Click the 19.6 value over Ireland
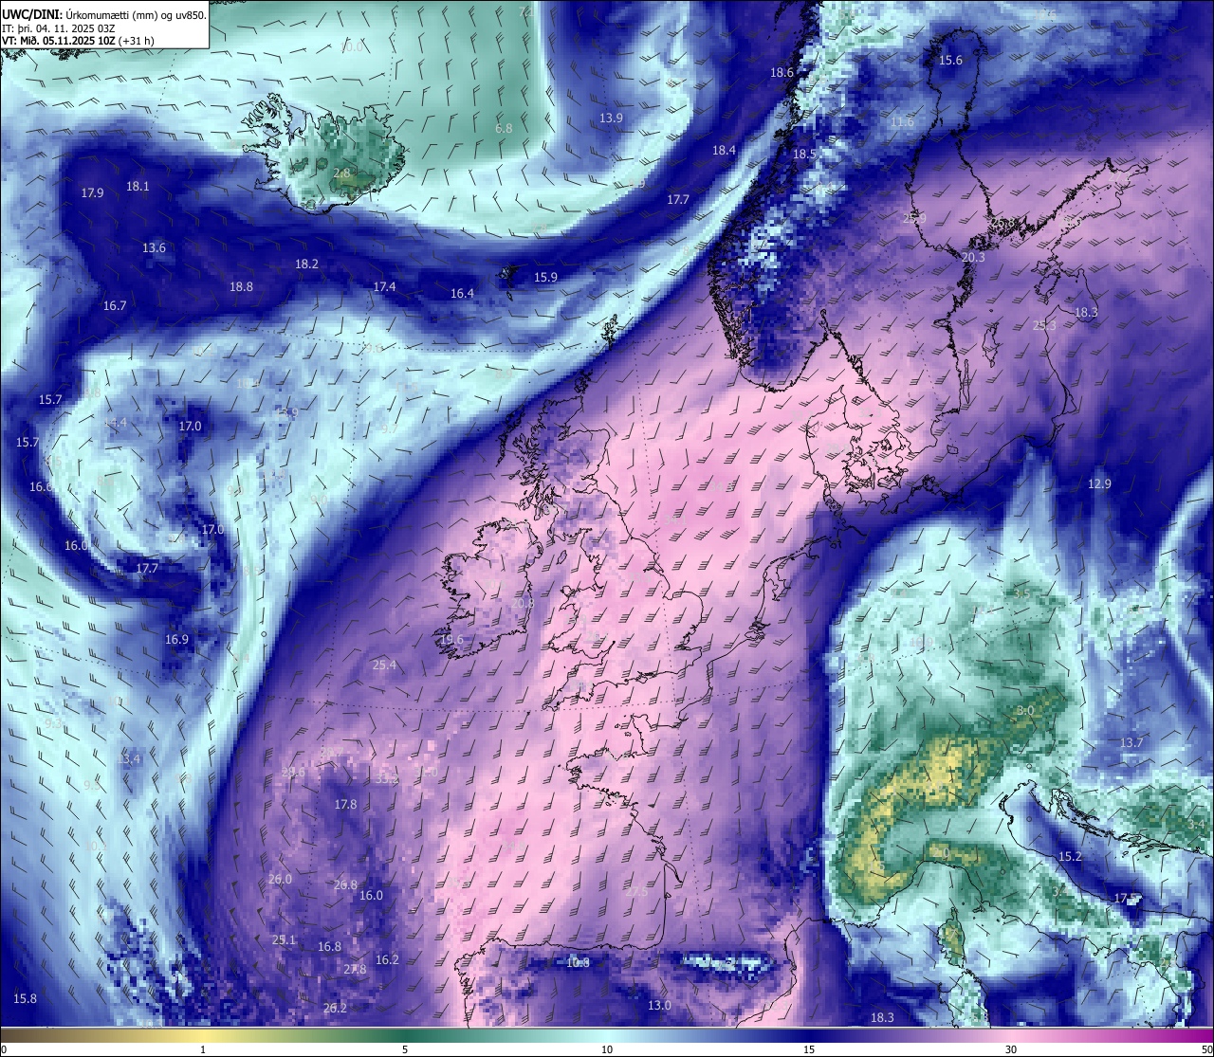1214x1057 pixels. [451, 640]
